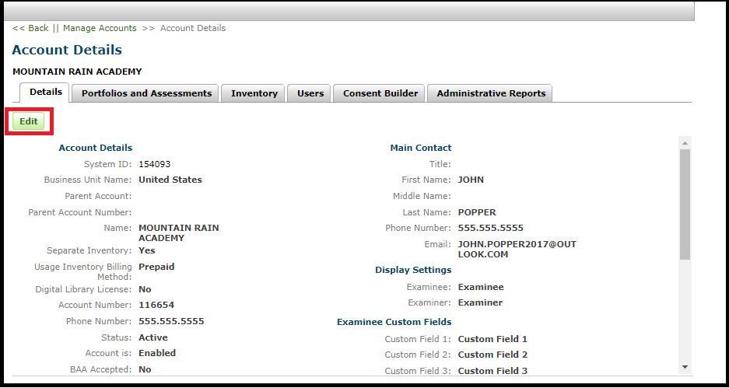Open the Inventory tab
The height and width of the screenshot is (388, 729).
point(254,93)
